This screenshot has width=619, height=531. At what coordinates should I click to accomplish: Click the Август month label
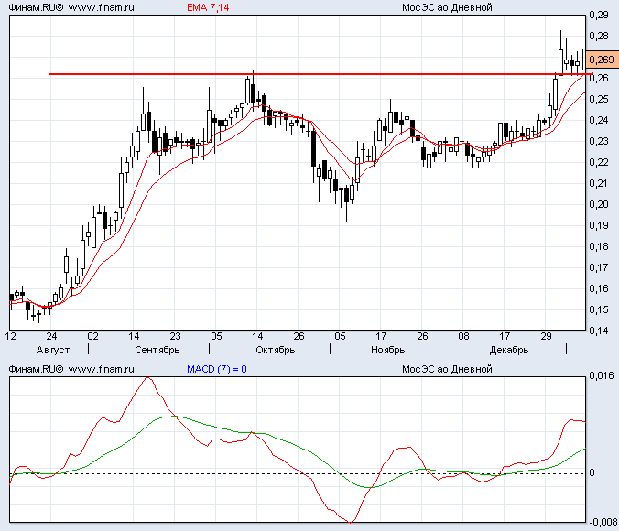(53, 350)
